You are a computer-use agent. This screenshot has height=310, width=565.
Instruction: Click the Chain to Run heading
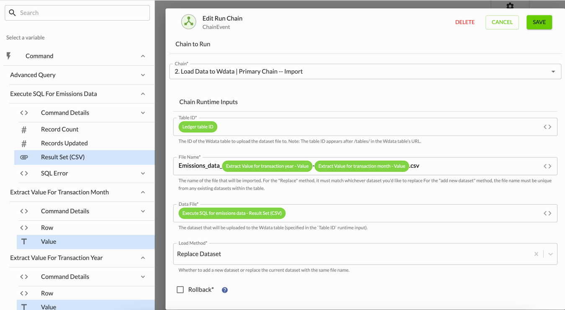193,44
